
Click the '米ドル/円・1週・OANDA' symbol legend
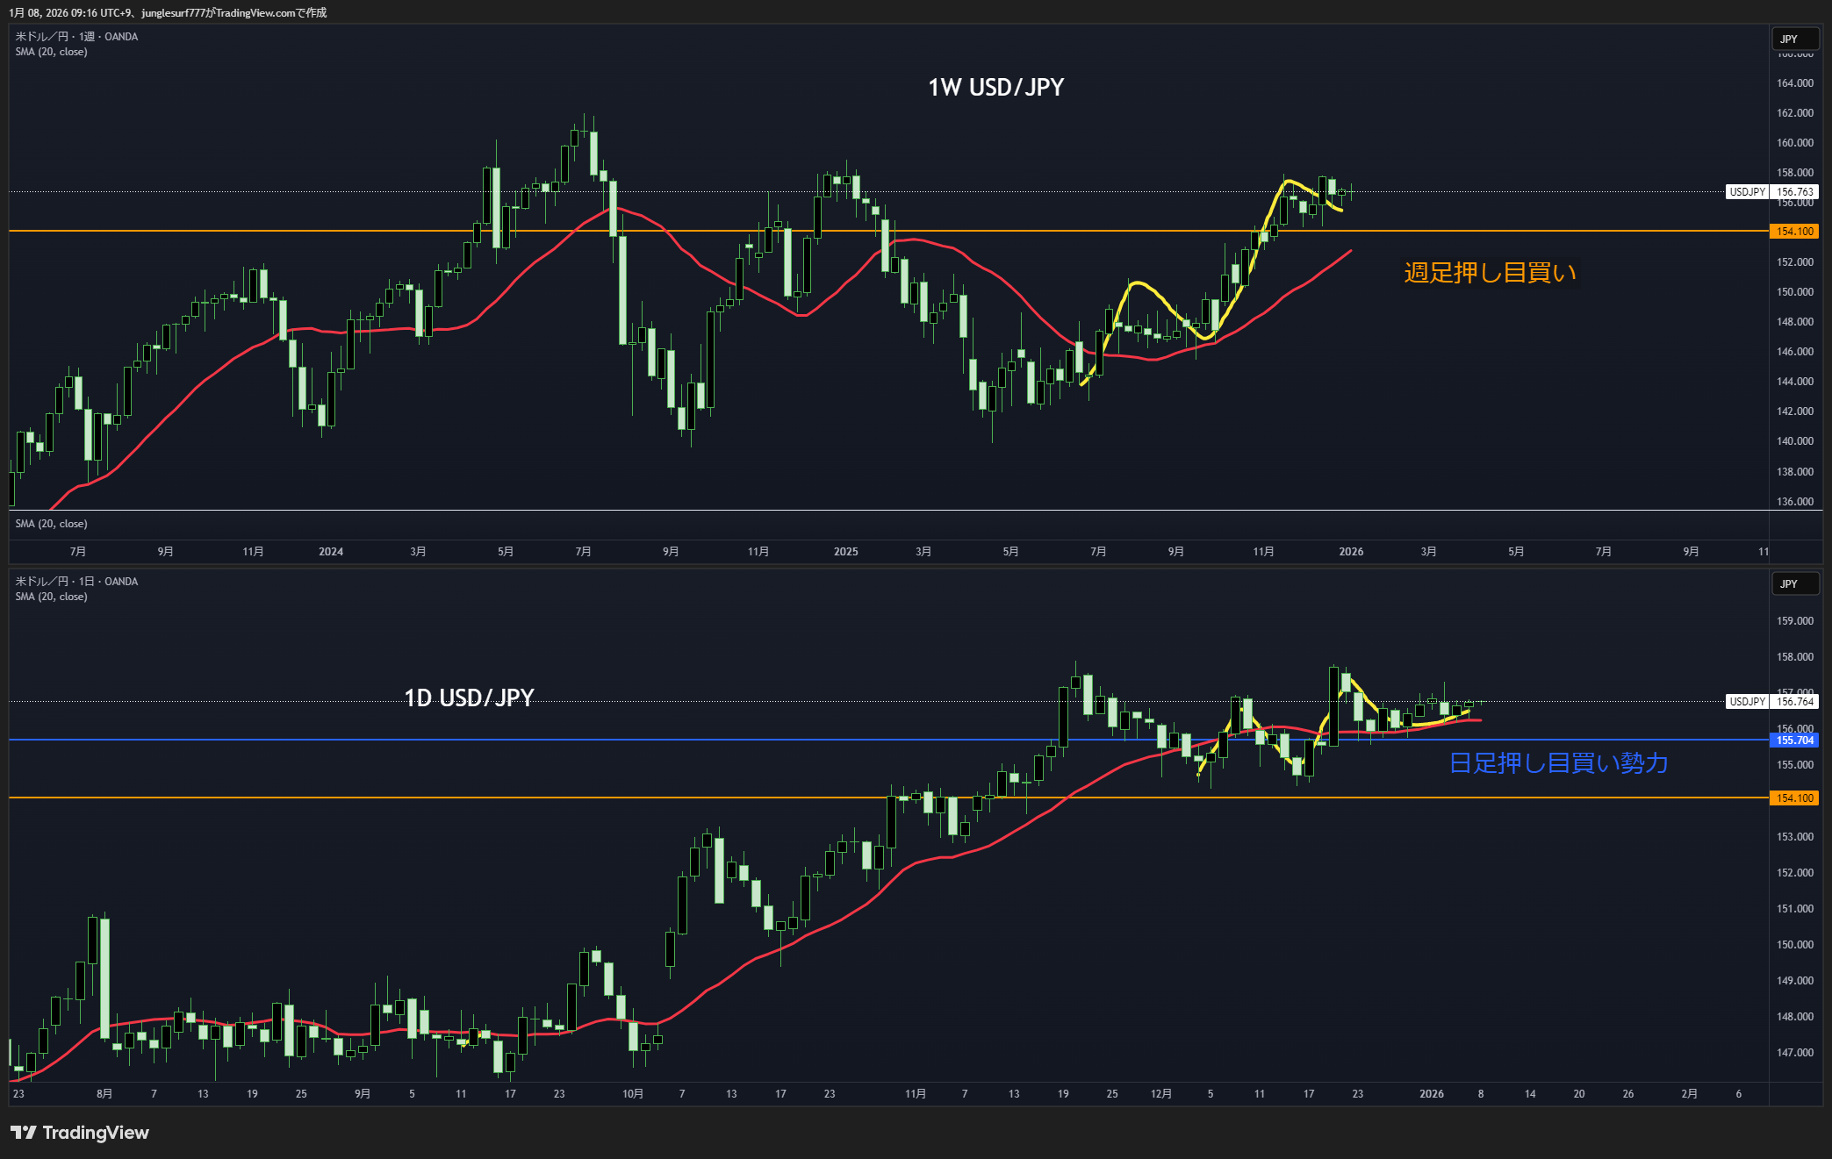point(76,37)
